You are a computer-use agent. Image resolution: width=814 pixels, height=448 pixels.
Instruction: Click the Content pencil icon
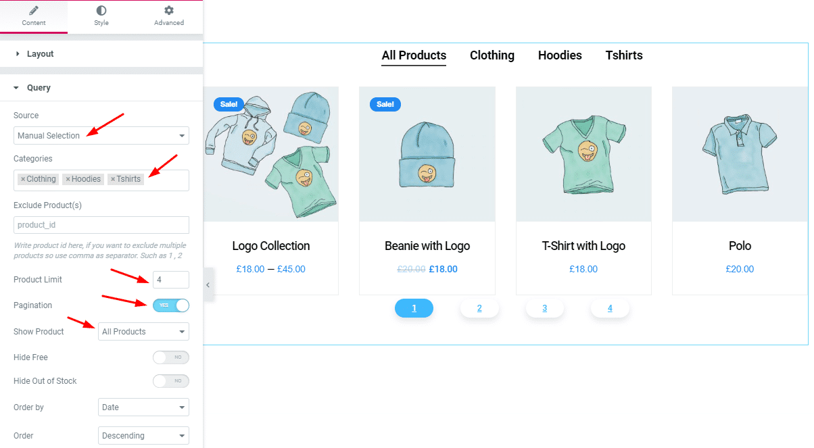pos(34,11)
